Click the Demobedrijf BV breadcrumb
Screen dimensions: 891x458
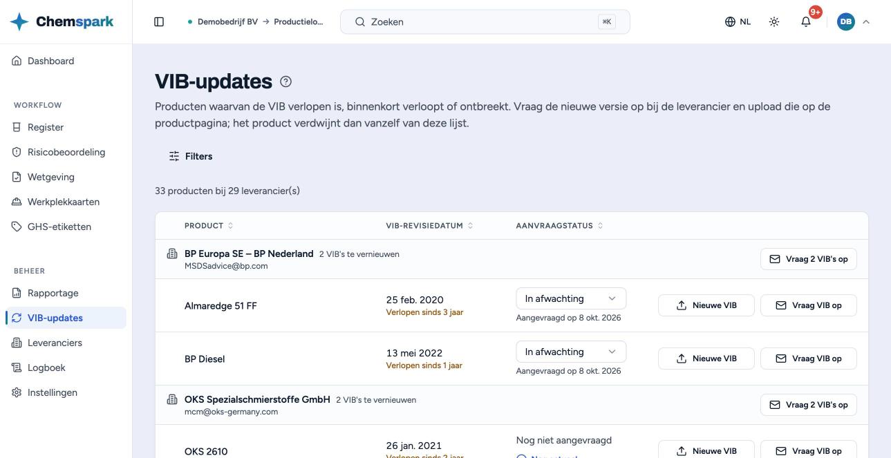227,21
